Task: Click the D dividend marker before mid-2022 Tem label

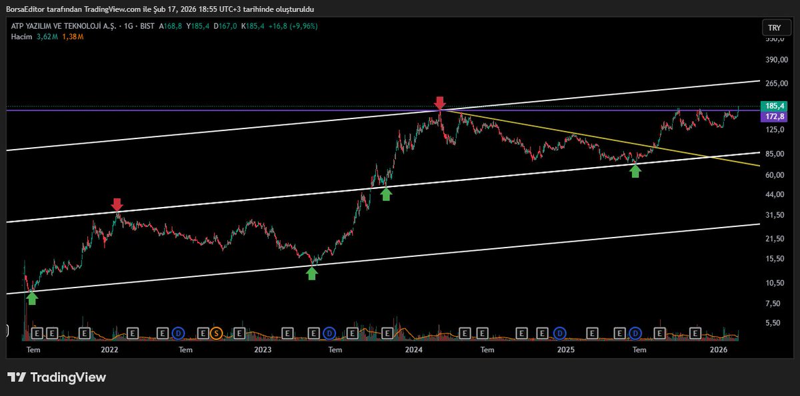Action: tap(178, 332)
